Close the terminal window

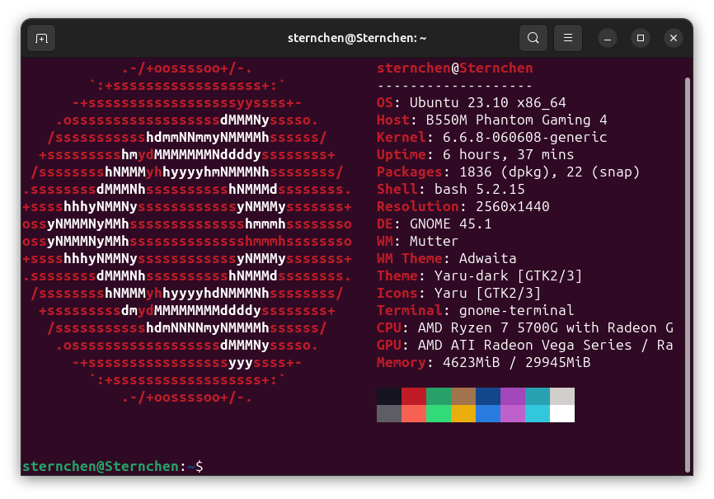click(674, 38)
